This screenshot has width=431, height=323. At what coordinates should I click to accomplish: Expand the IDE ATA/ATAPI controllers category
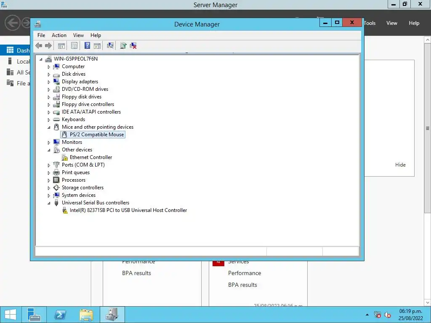pos(49,112)
